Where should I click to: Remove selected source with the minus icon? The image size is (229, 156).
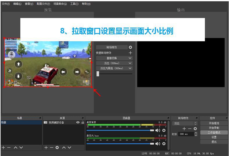click(x=51, y=148)
